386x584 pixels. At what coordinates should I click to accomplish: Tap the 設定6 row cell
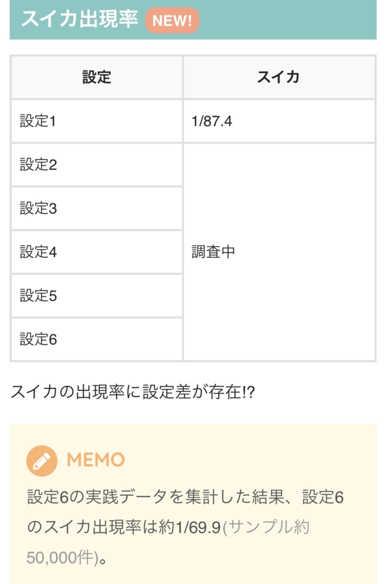tap(97, 340)
